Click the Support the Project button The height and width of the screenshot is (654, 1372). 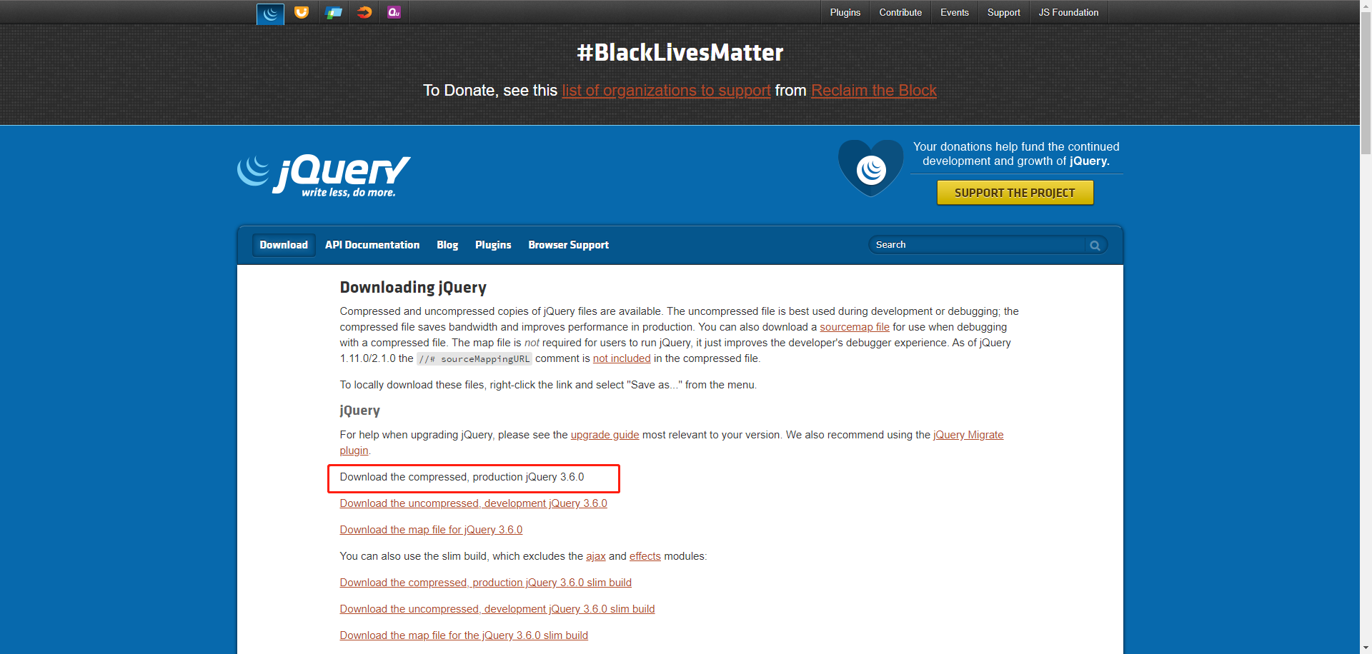(1015, 193)
